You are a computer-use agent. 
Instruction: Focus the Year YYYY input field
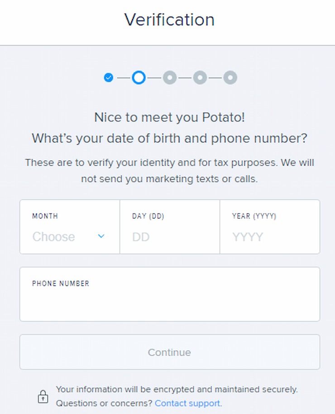(x=270, y=227)
